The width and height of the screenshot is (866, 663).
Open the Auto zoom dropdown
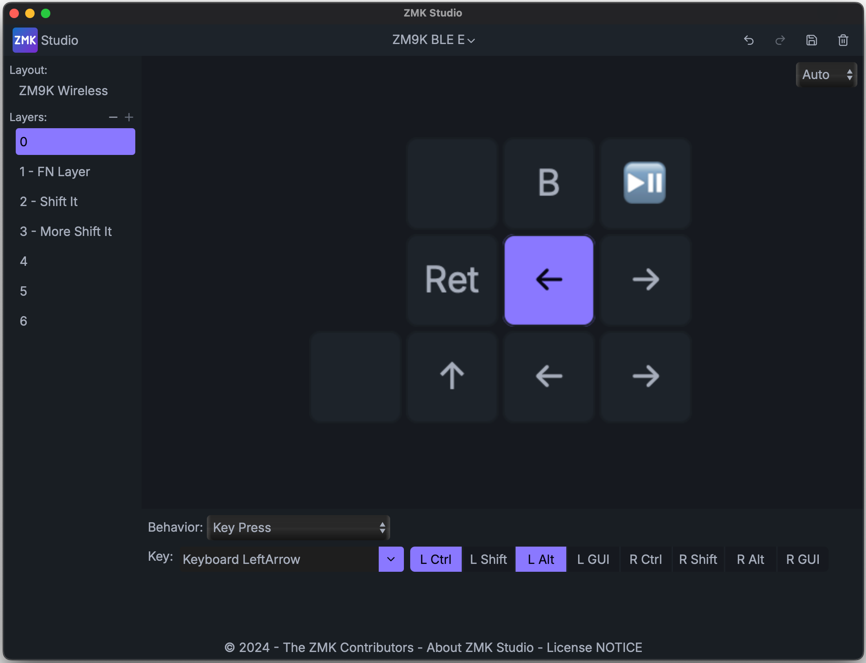826,75
